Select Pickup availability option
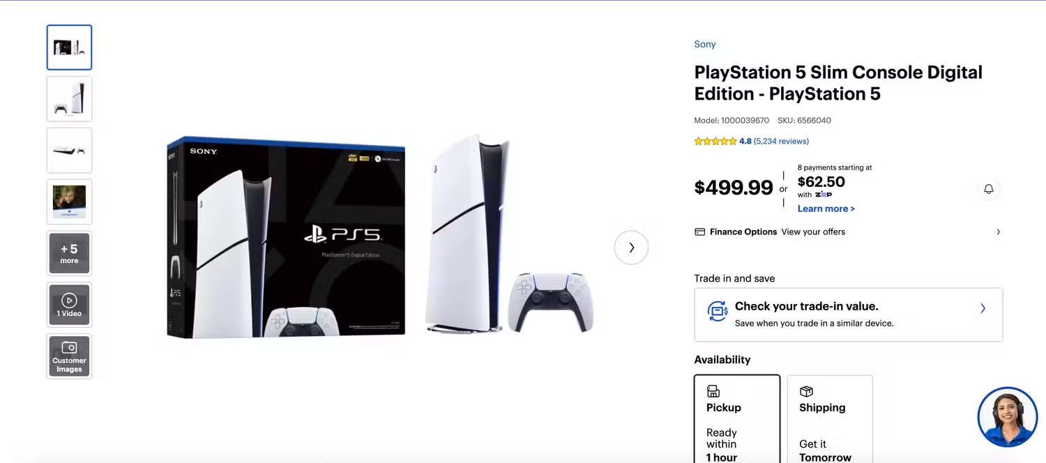Screen dimensions: 1046x463 click(x=737, y=419)
